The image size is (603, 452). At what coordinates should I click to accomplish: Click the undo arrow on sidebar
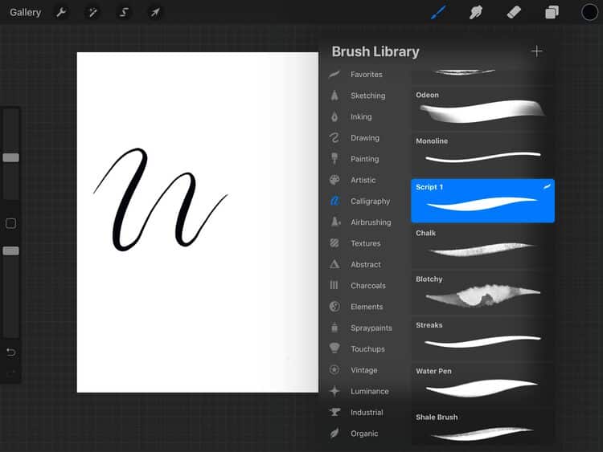[10, 352]
